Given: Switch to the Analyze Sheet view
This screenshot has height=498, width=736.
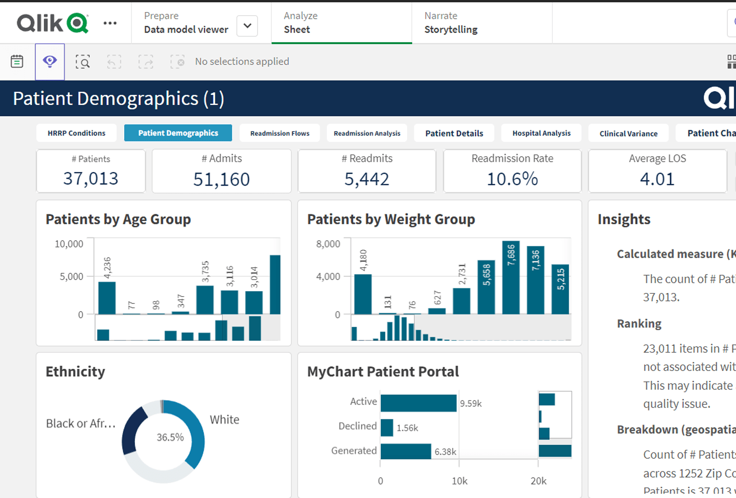Looking at the screenshot, I should point(300,23).
